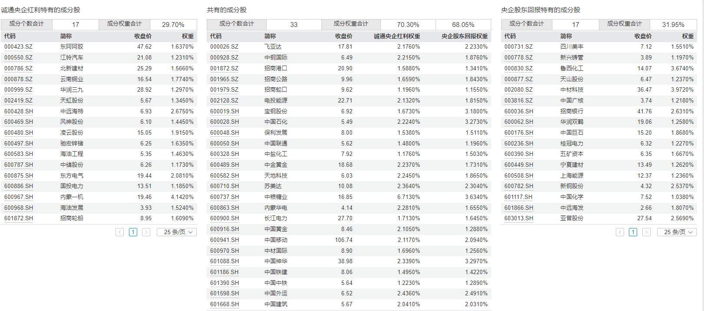Click 代码 header in 共有的成分股 table
704x311 pixels.
[x=216, y=36]
